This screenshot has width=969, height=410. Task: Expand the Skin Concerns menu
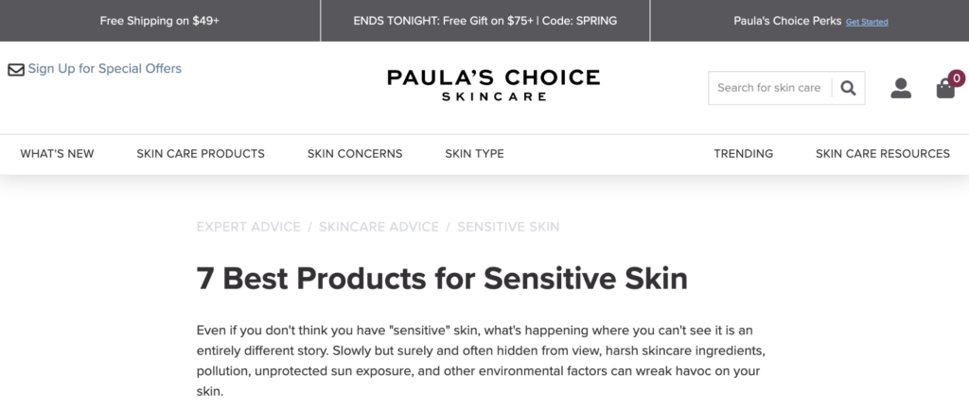(355, 154)
